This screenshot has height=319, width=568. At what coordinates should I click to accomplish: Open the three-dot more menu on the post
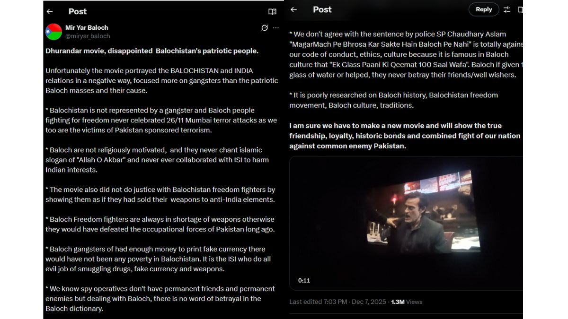(276, 28)
